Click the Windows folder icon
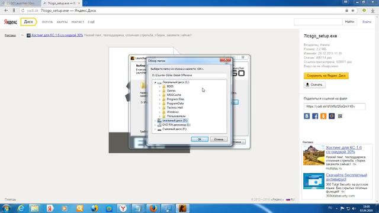379x213 pixels. pyautogui.click(x=164, y=112)
